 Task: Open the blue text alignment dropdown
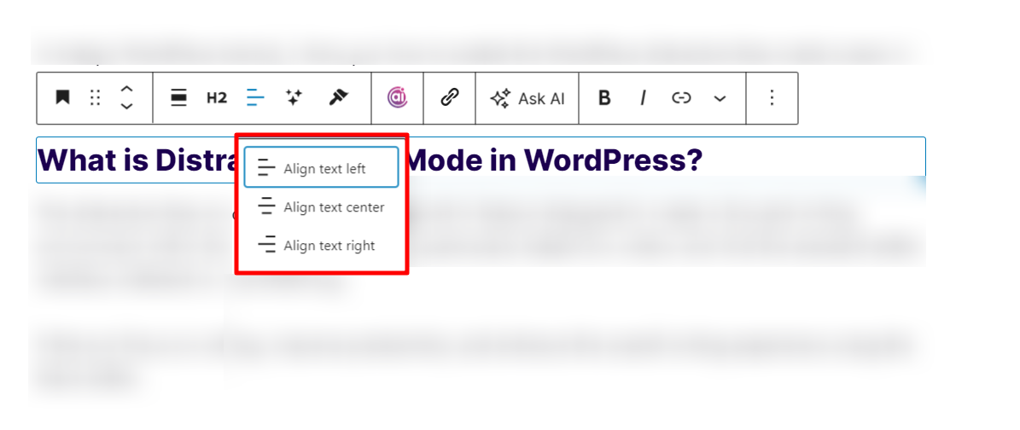[x=256, y=98]
